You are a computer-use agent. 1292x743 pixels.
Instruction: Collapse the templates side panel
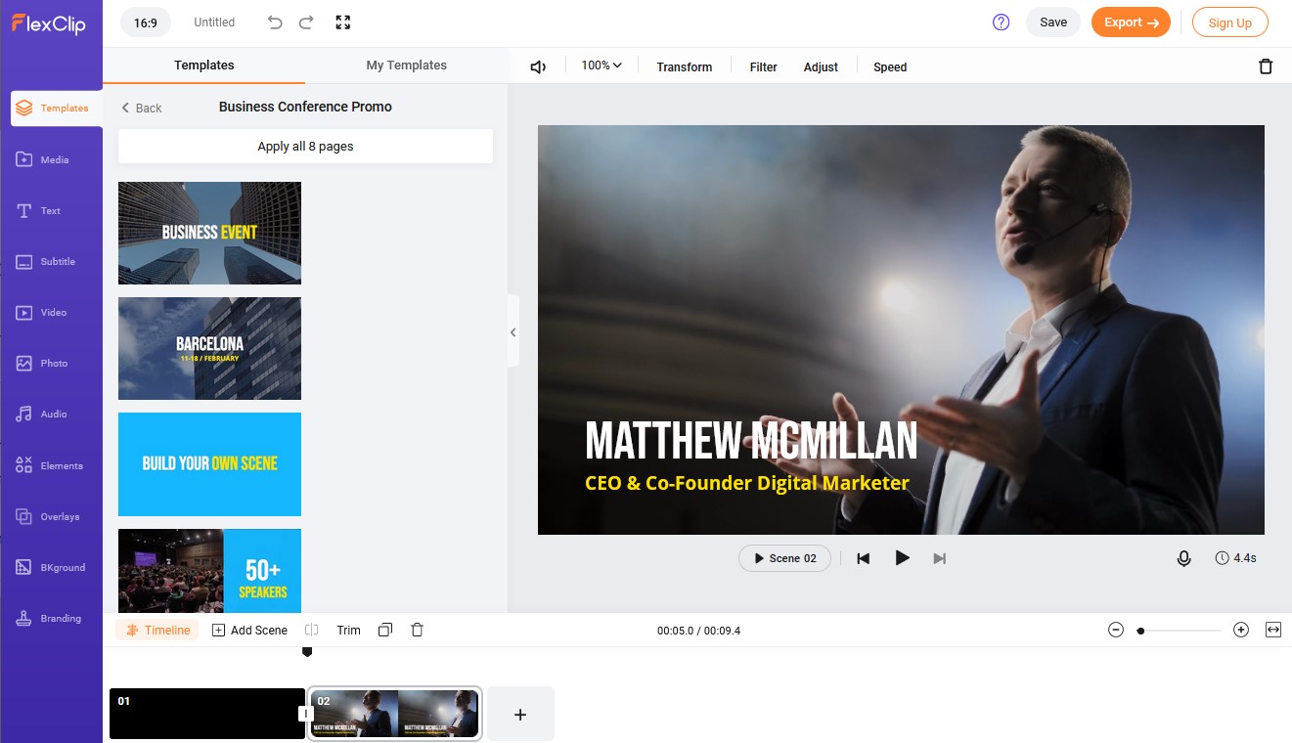512,332
